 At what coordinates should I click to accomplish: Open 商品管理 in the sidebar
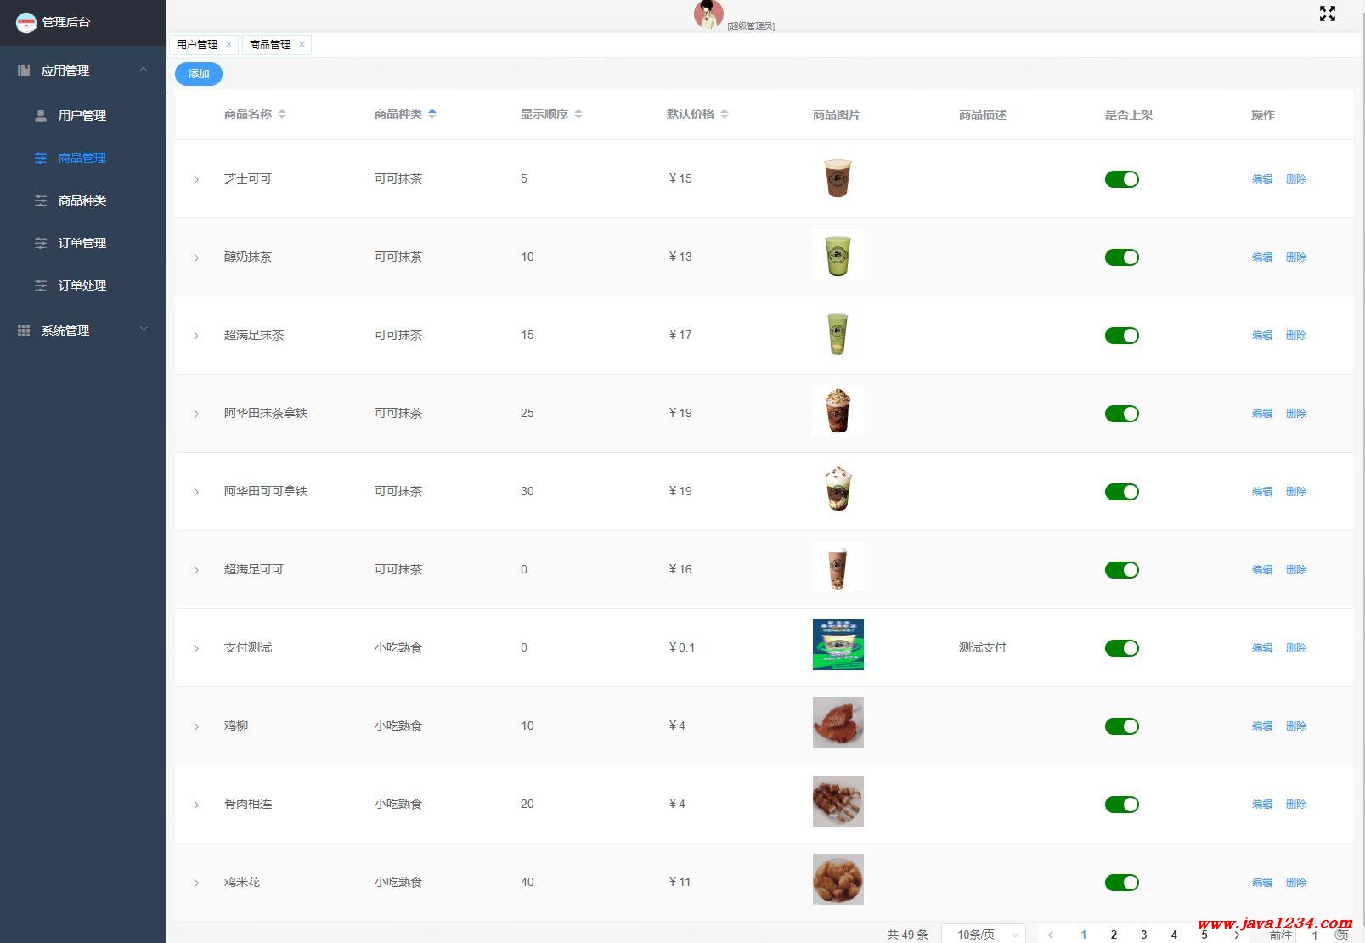[x=82, y=158]
